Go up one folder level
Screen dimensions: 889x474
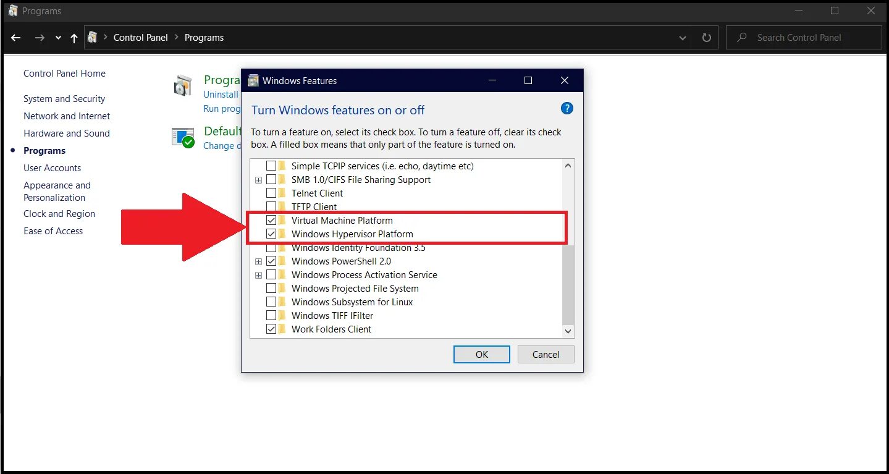pyautogui.click(x=74, y=38)
